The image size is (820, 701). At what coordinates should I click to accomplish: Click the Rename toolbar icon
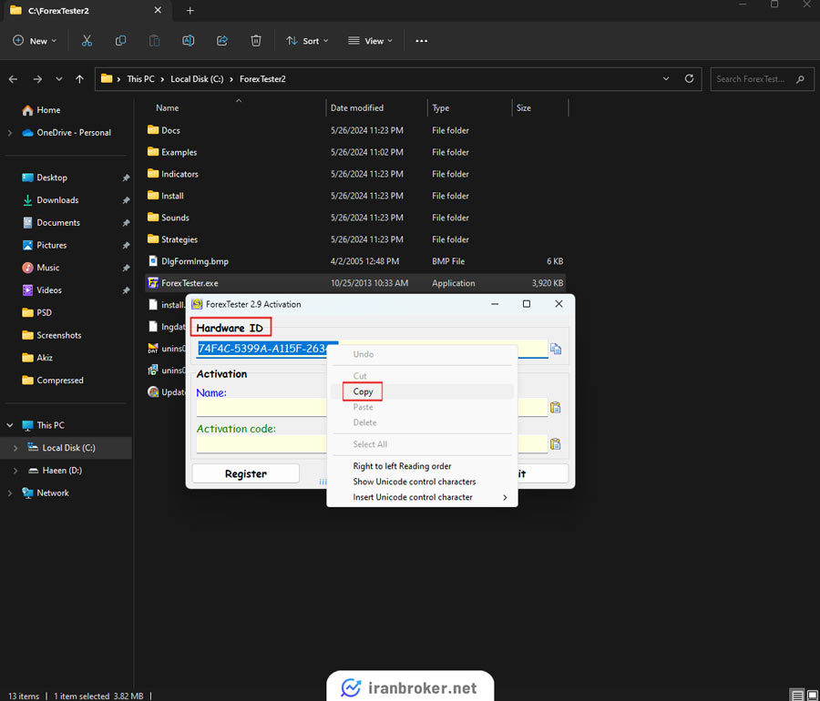click(x=189, y=41)
